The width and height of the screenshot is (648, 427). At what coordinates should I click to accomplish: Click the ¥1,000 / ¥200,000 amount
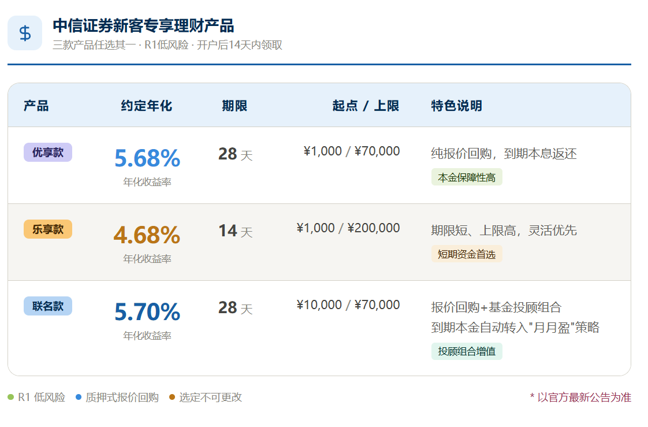pos(348,228)
